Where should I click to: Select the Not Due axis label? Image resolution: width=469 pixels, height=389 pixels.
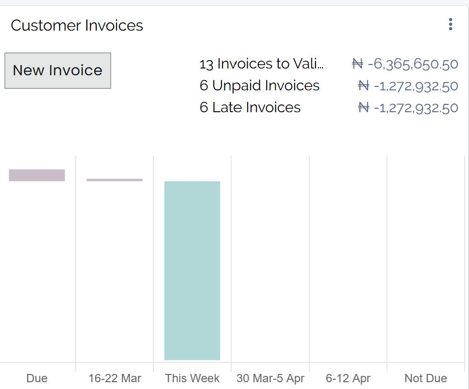[425, 378]
